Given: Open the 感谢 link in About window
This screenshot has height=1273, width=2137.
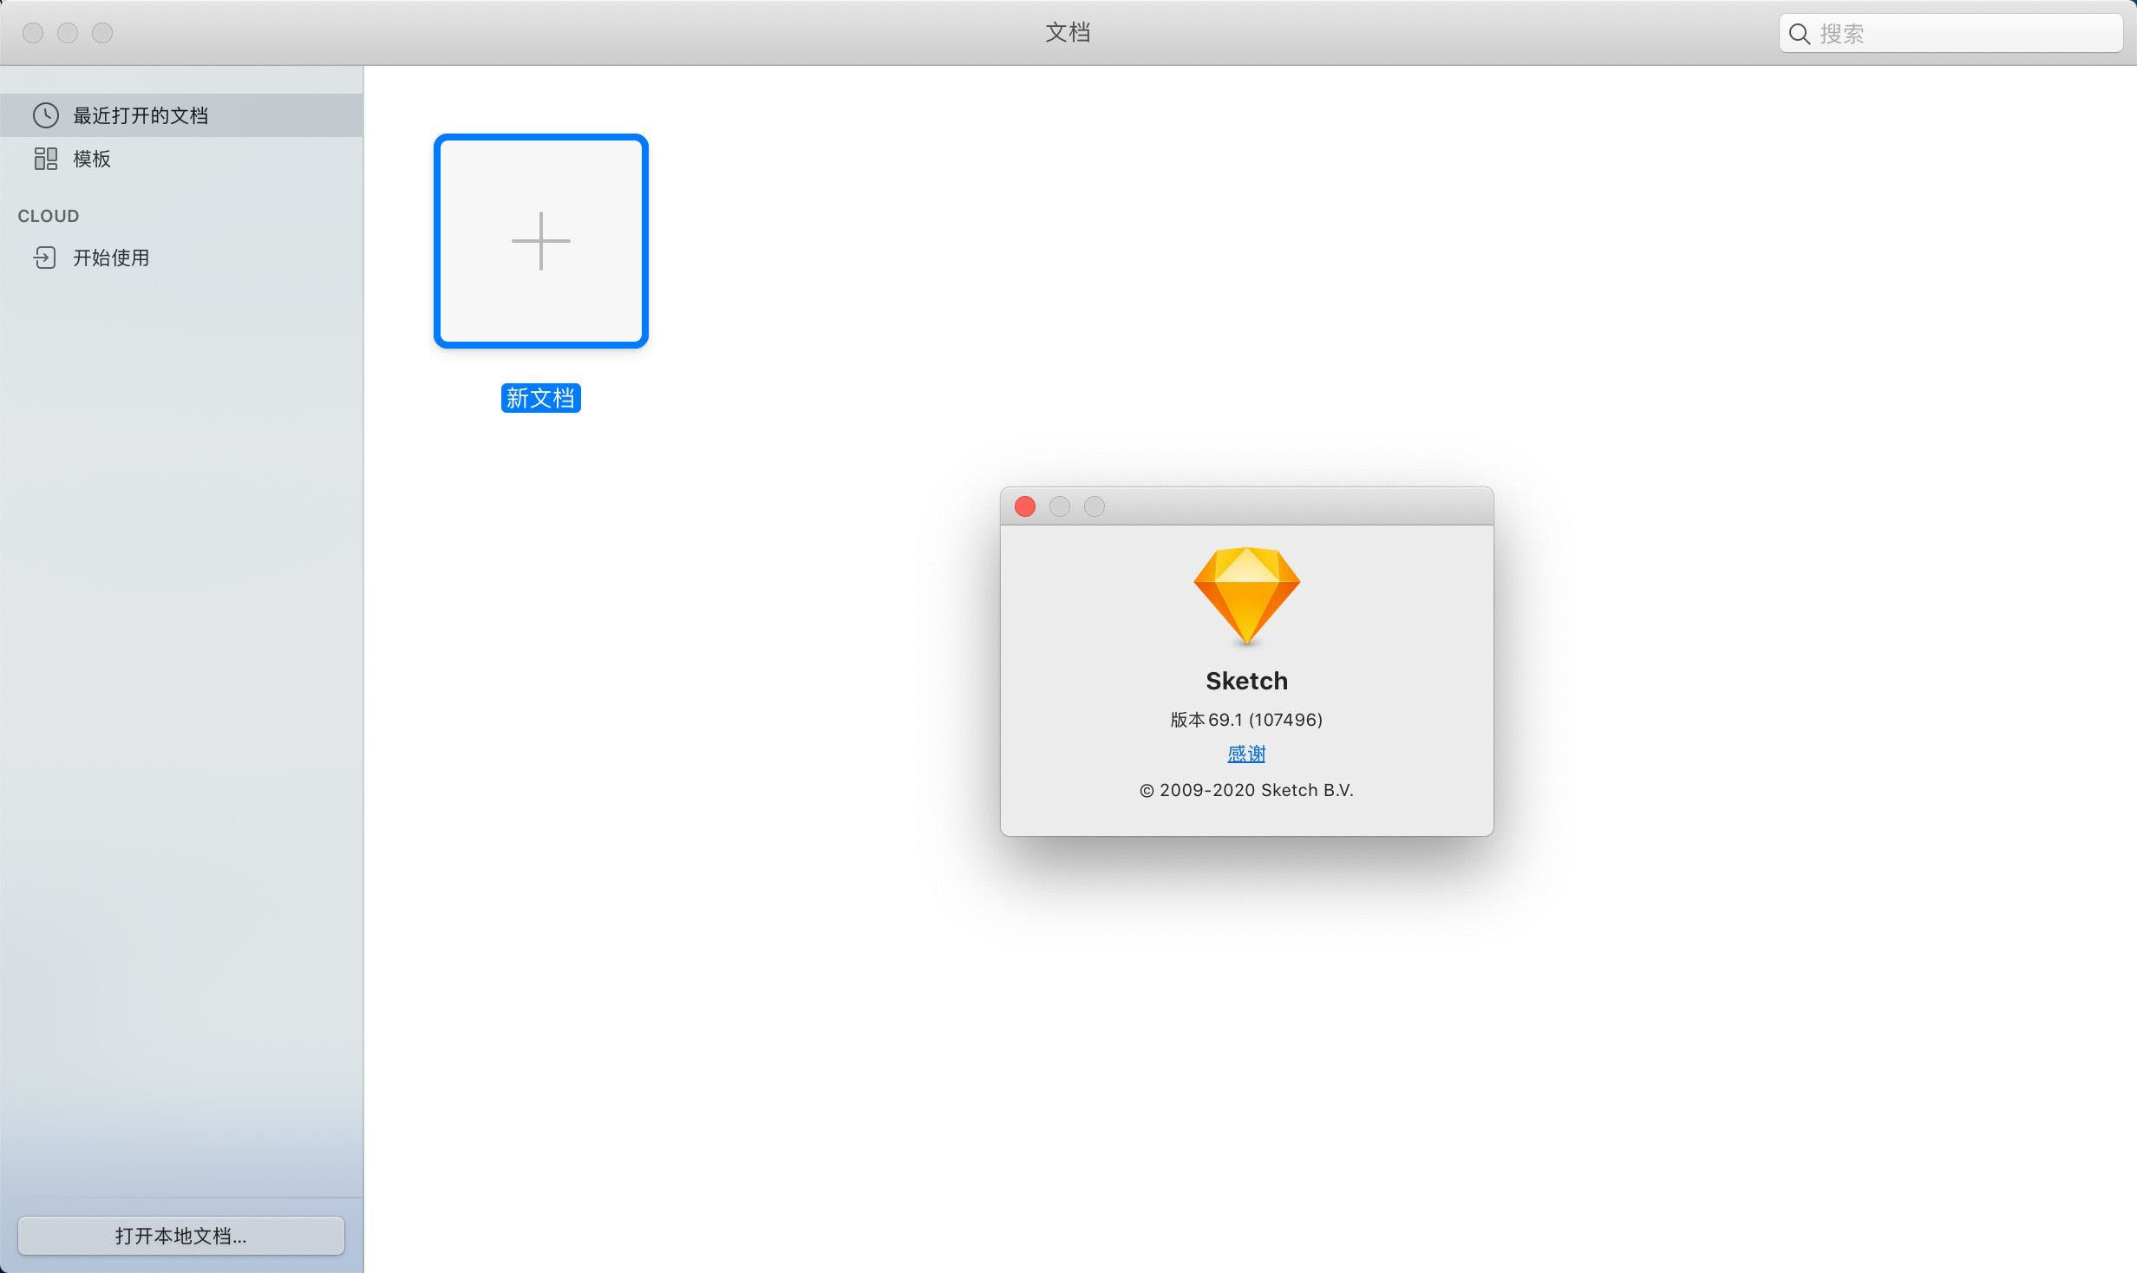Looking at the screenshot, I should [x=1246, y=754].
